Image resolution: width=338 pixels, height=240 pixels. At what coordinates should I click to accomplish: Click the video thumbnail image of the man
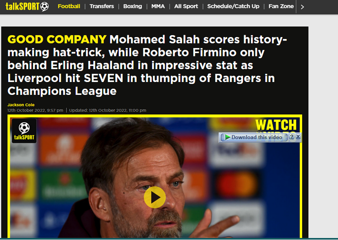(x=155, y=176)
